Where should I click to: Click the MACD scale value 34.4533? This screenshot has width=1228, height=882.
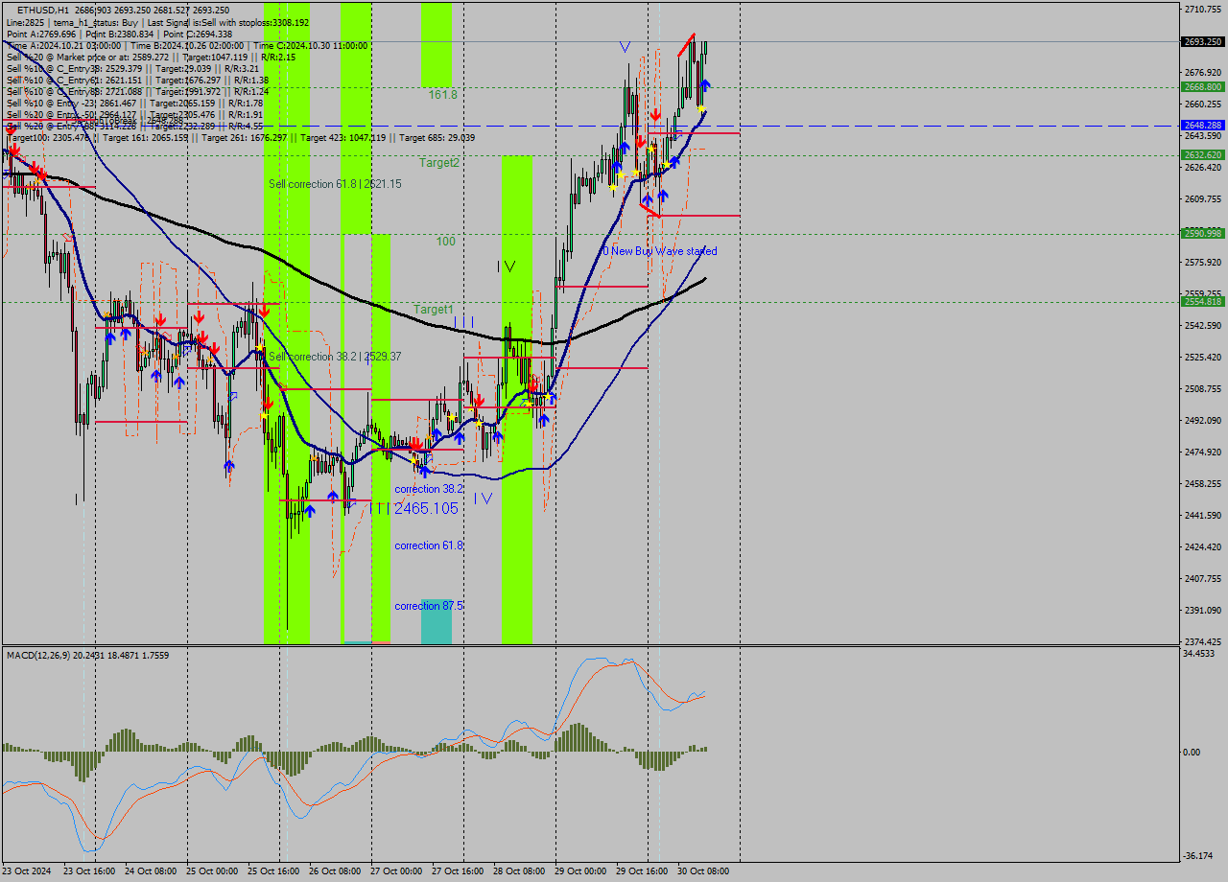point(1201,654)
